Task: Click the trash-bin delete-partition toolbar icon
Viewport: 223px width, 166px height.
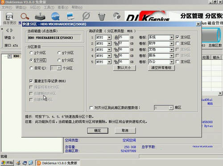Action: [102, 16]
